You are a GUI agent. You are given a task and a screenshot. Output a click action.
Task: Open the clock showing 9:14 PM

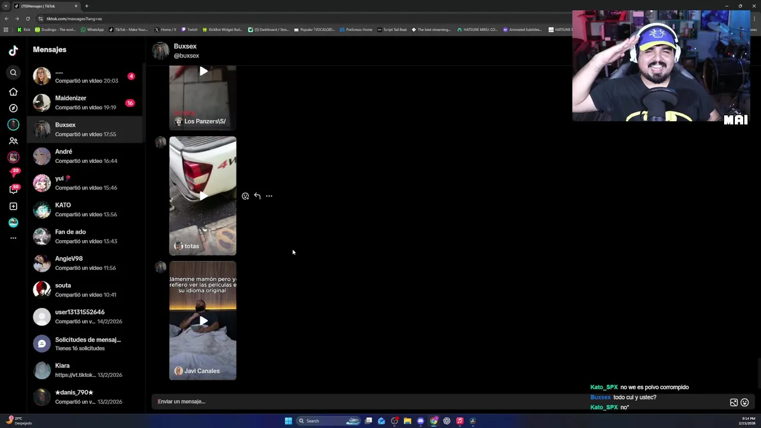tap(747, 420)
